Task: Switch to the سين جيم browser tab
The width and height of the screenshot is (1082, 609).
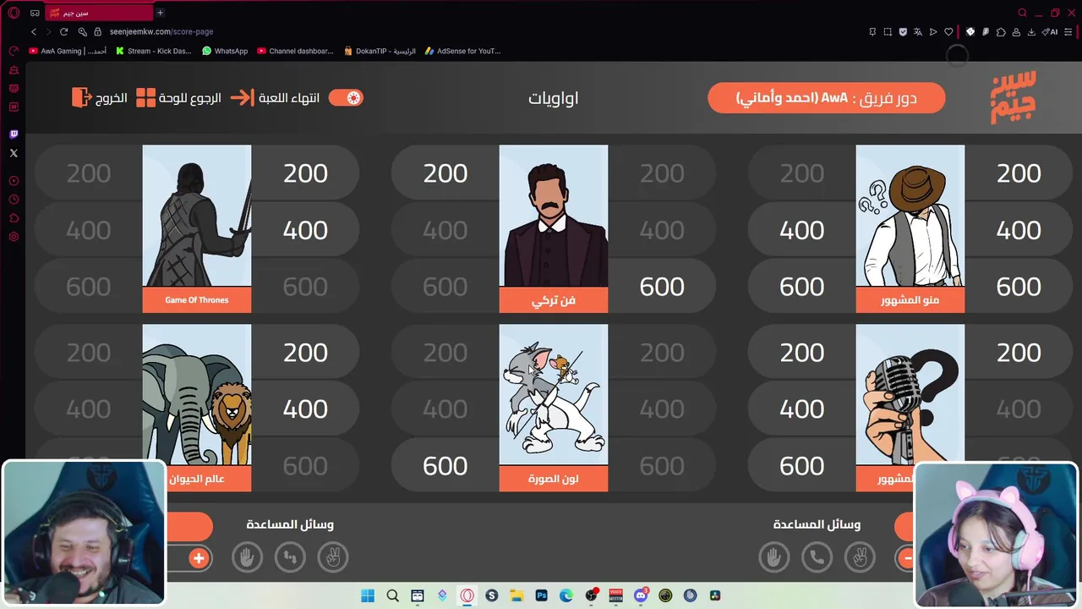Action: [x=97, y=13]
